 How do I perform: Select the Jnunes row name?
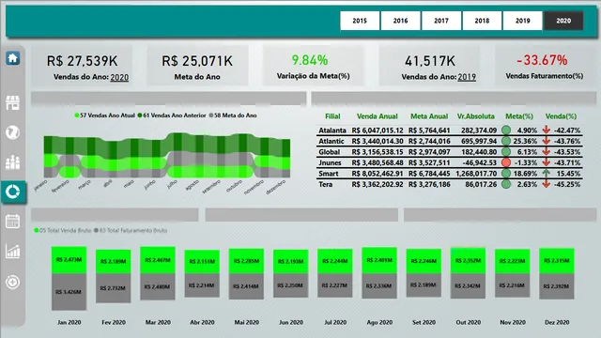(330, 162)
